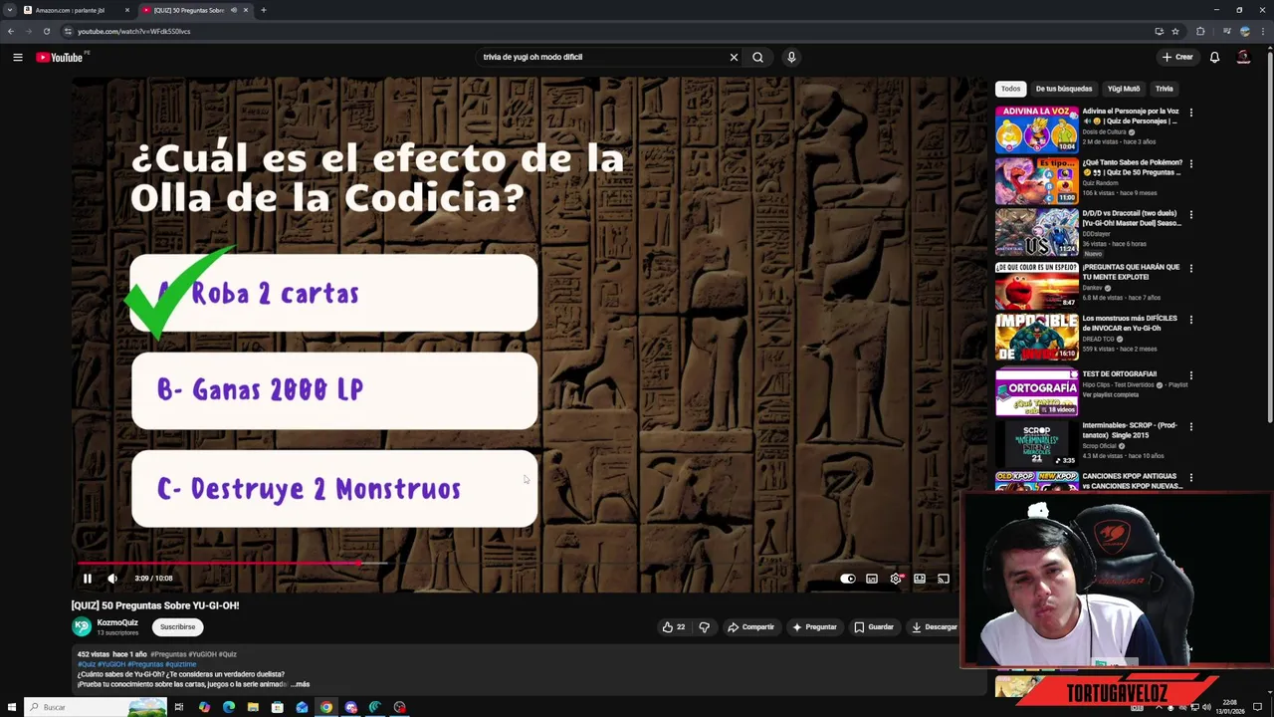This screenshot has height=717, width=1274.
Task: Save the video with Guardar
Action: click(x=874, y=626)
